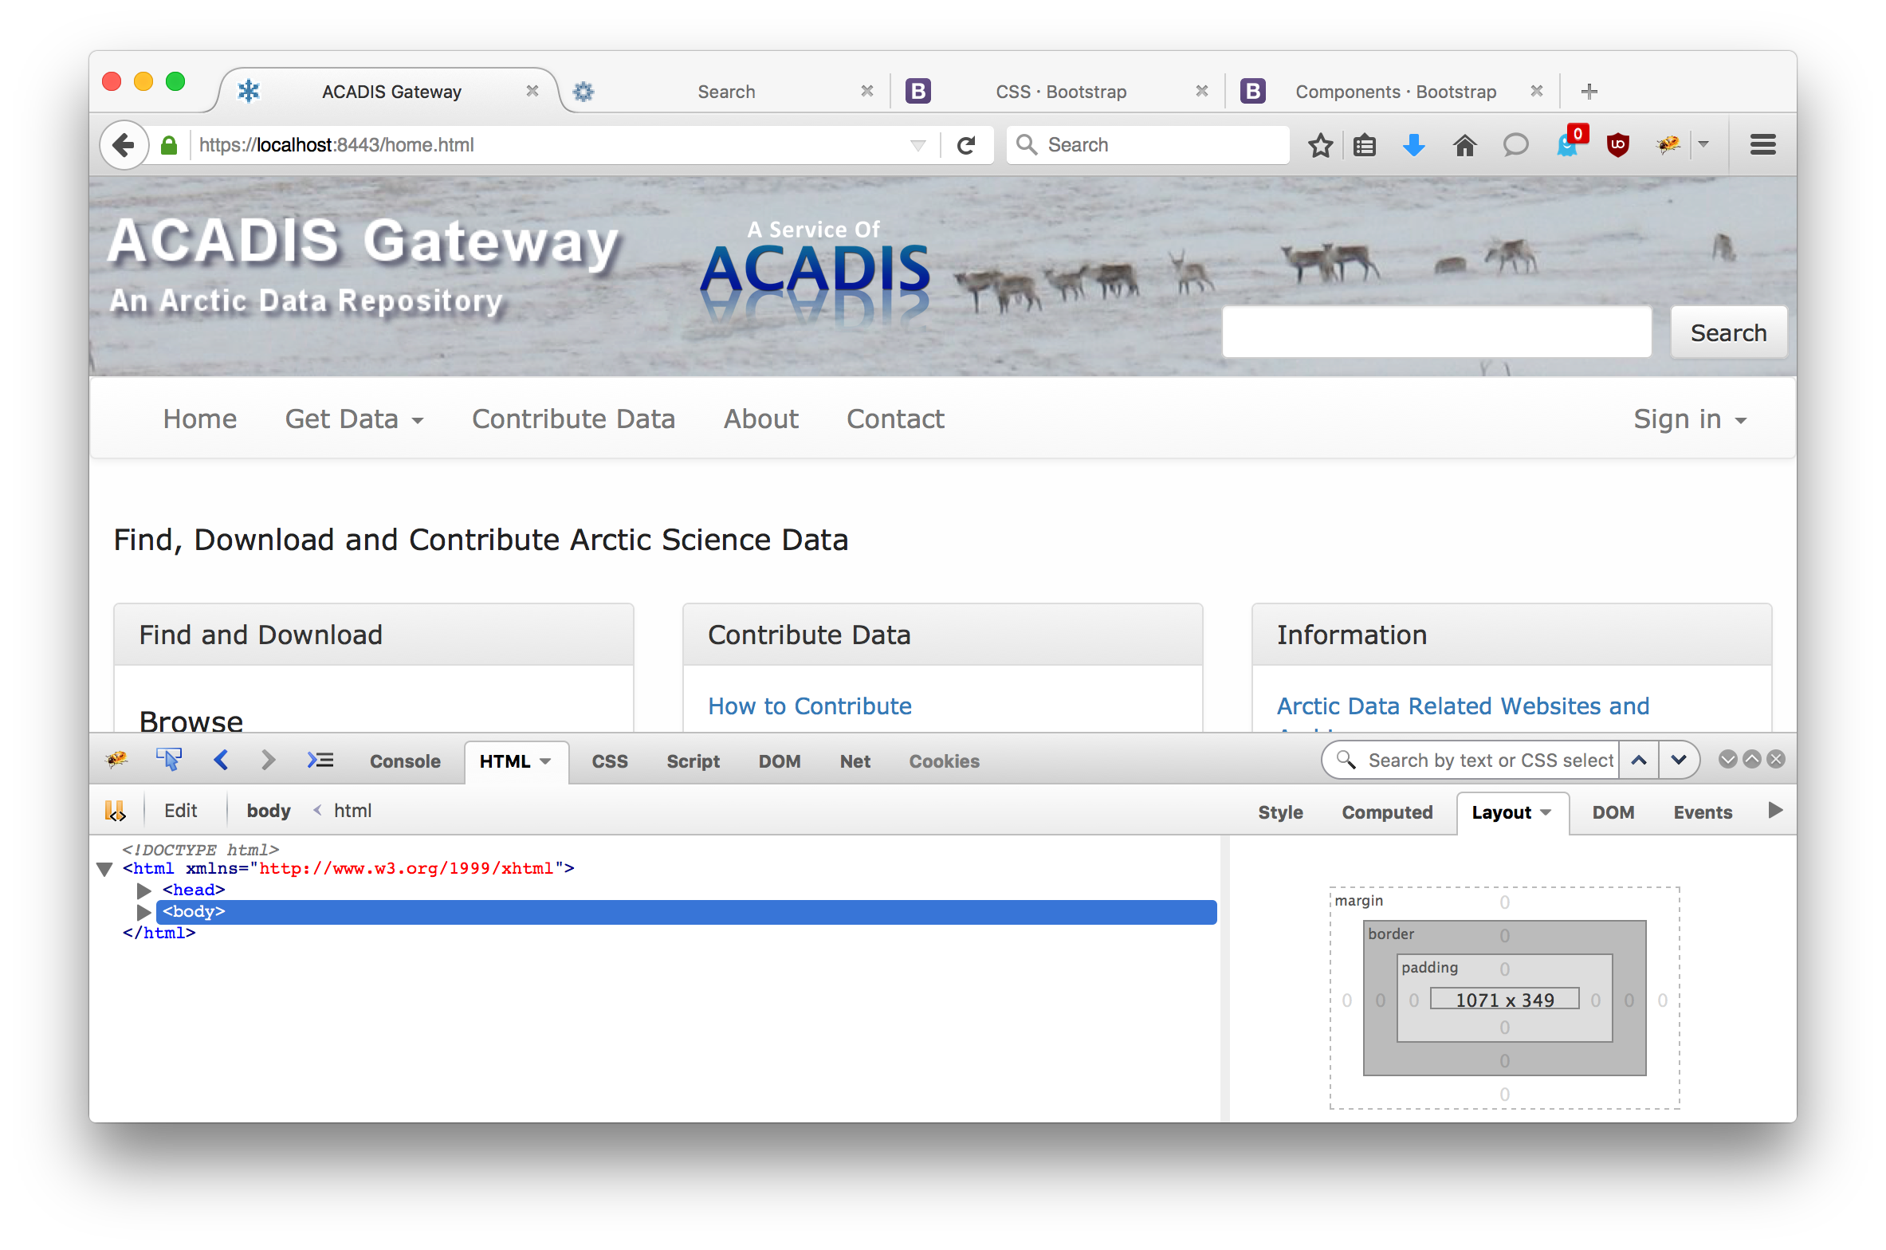Click the browser reload icon
This screenshot has width=1886, height=1250.
click(x=966, y=145)
